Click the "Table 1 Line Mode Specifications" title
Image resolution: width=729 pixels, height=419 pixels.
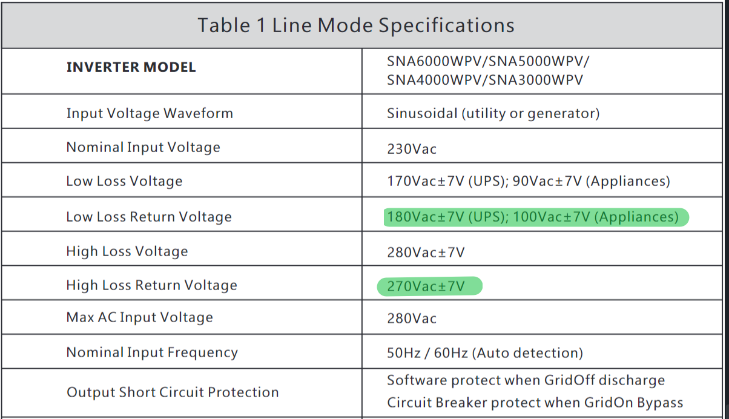(356, 25)
